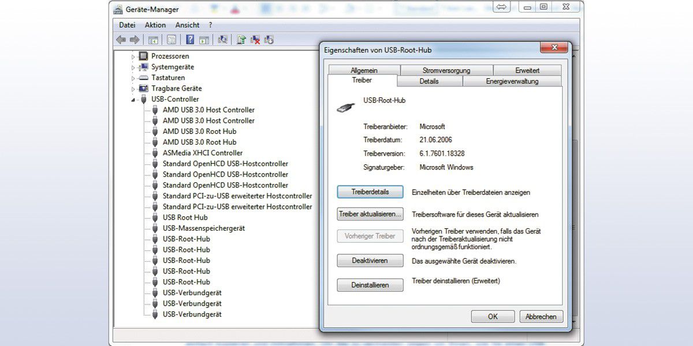Image resolution: width=693 pixels, height=346 pixels.
Task: Switch to the Erweitert tab
Action: [x=527, y=70]
